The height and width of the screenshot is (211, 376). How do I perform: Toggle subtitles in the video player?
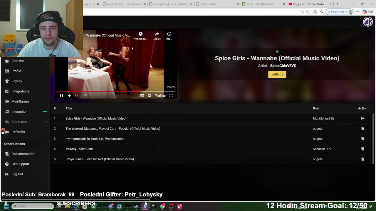(x=142, y=96)
